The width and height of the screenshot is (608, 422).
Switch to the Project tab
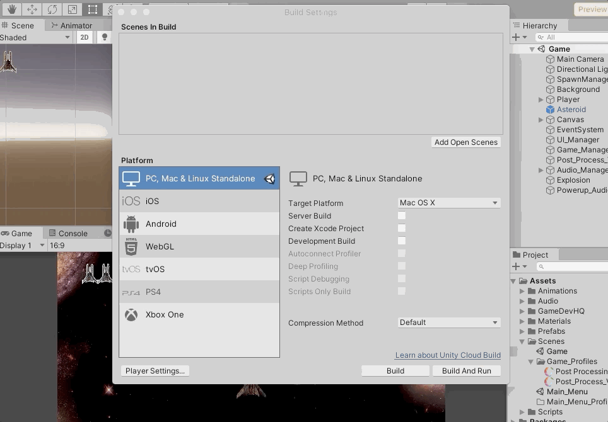click(x=535, y=254)
